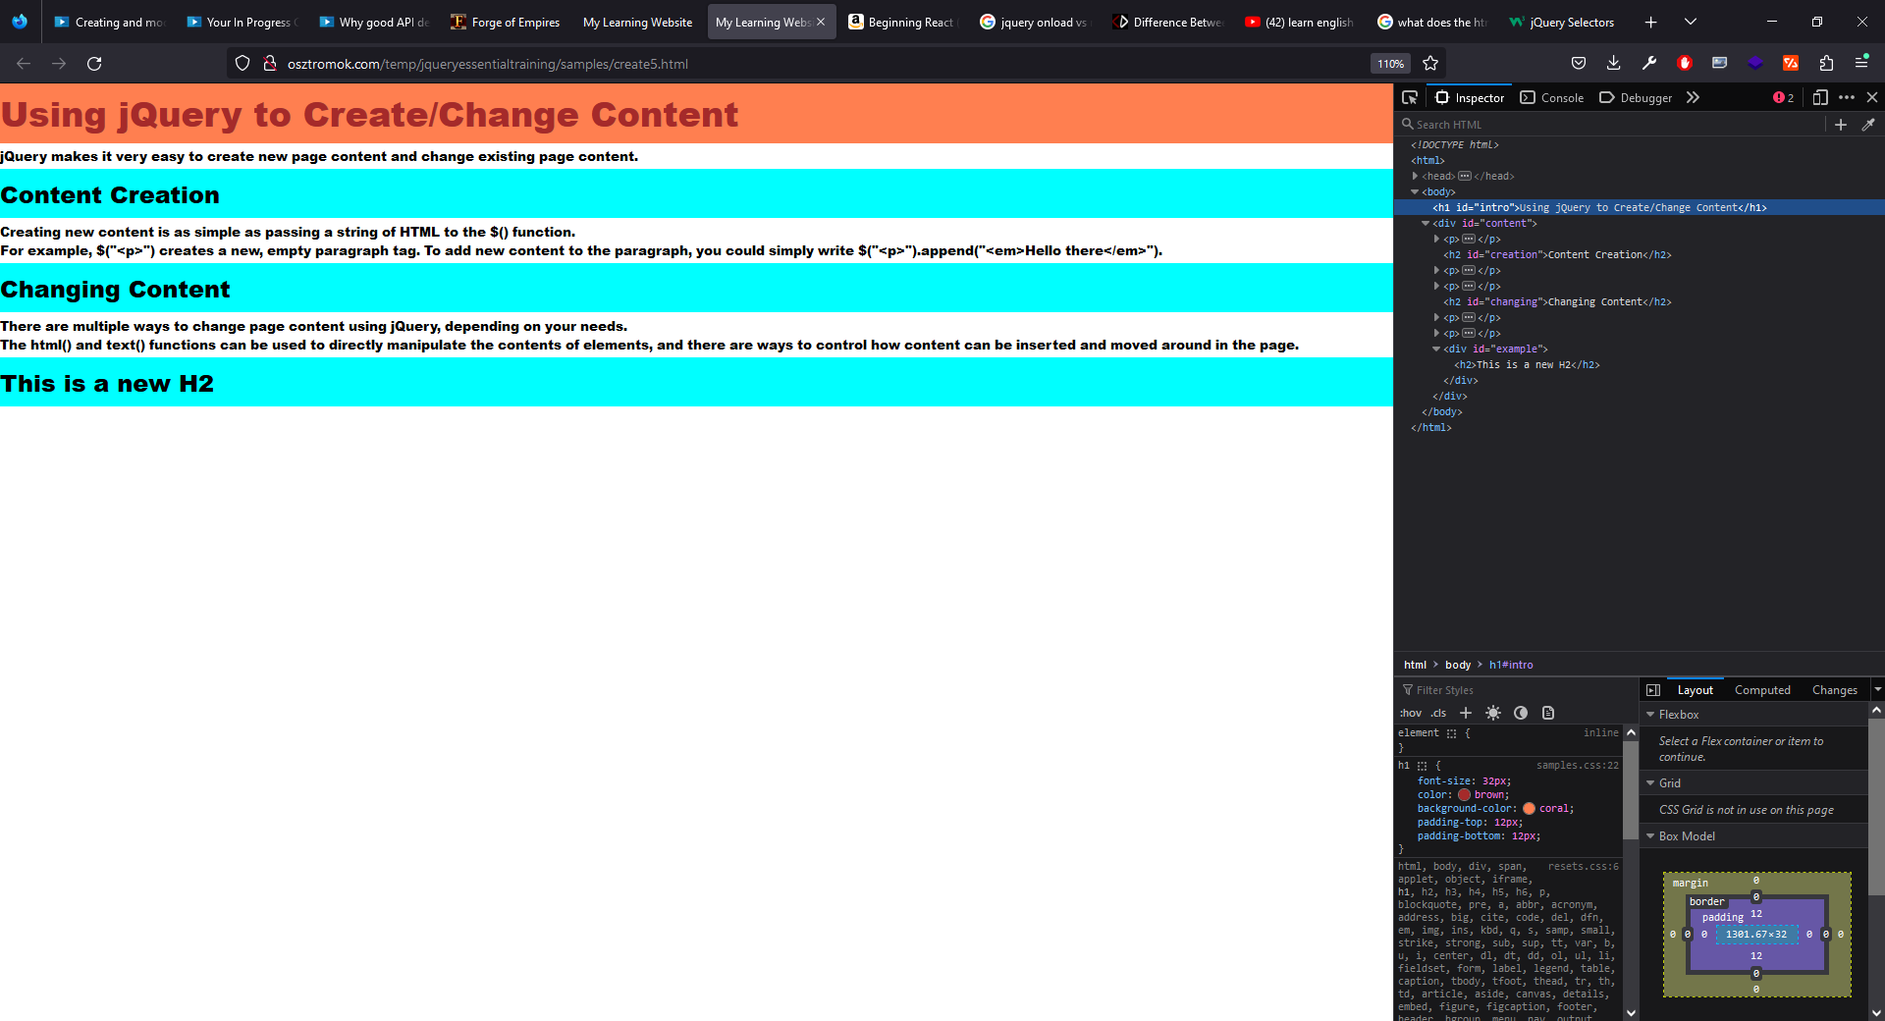Screen dimensions: 1885x1021
Task: Highlight elements matching the element selector
Action: tap(1451, 733)
